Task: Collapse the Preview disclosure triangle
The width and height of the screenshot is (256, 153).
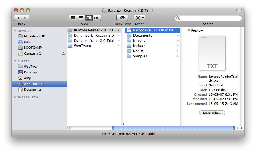Action: 189,31
